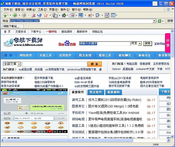Open the address bar history dropdown
Viewport: 175px width, 147px height.
154,21
